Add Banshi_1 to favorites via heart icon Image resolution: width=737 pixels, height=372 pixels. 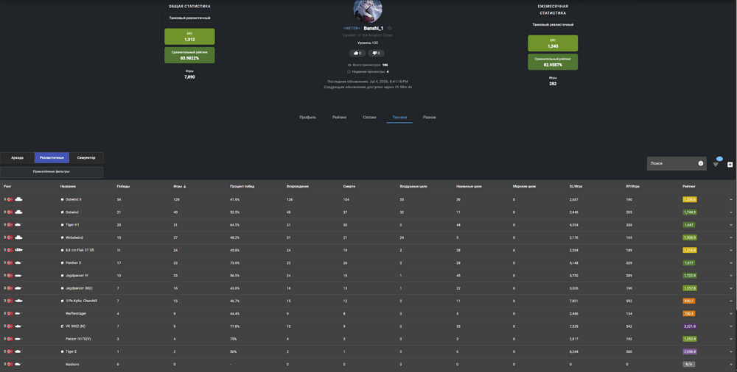click(x=389, y=28)
